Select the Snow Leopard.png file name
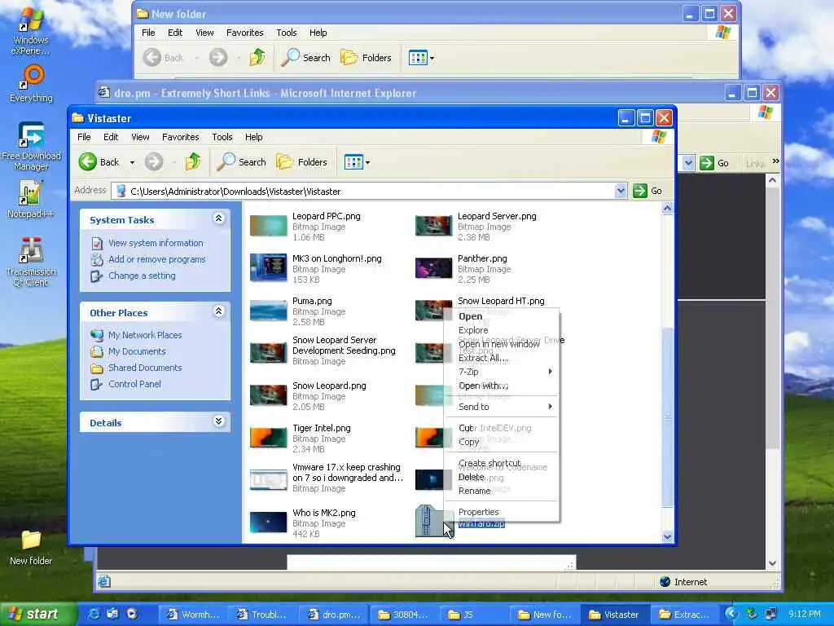Viewport: 834px width, 626px height. (x=329, y=386)
